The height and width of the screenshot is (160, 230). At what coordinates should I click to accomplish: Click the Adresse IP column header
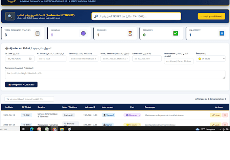tap(90, 107)
